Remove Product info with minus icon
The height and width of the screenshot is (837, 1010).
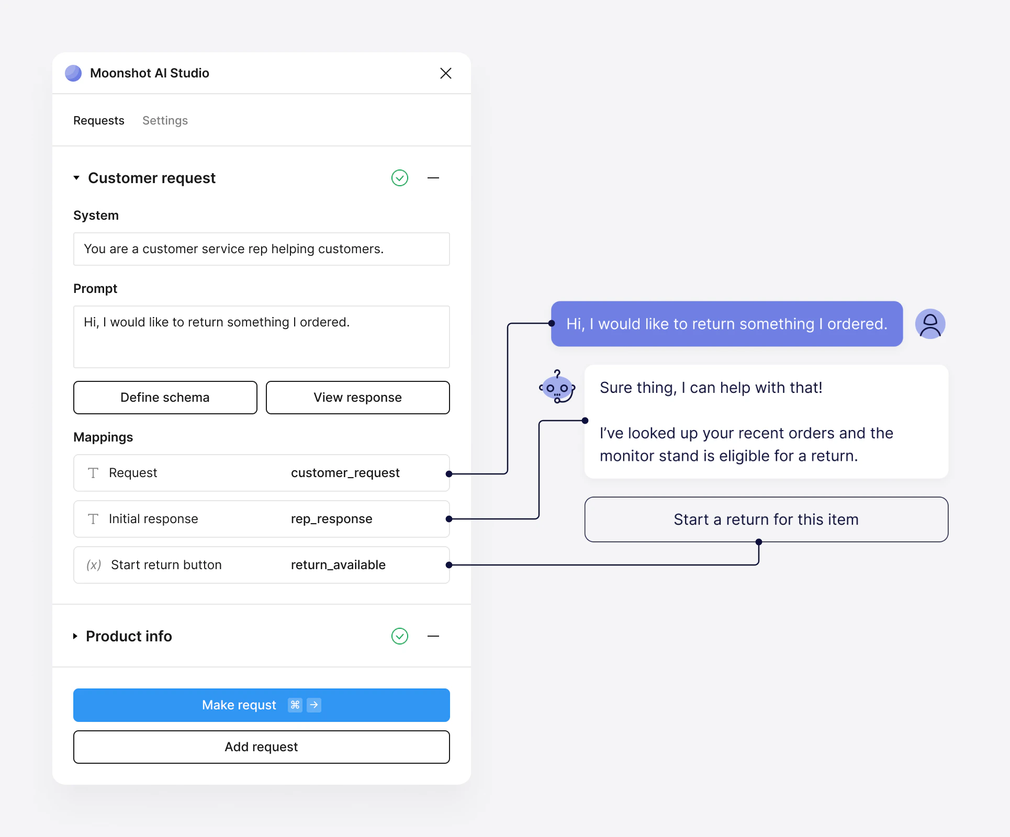433,636
